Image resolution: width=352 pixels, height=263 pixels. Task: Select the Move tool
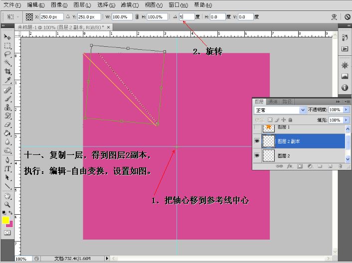[7, 37]
